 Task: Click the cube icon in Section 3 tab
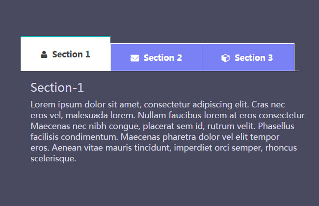(x=225, y=58)
